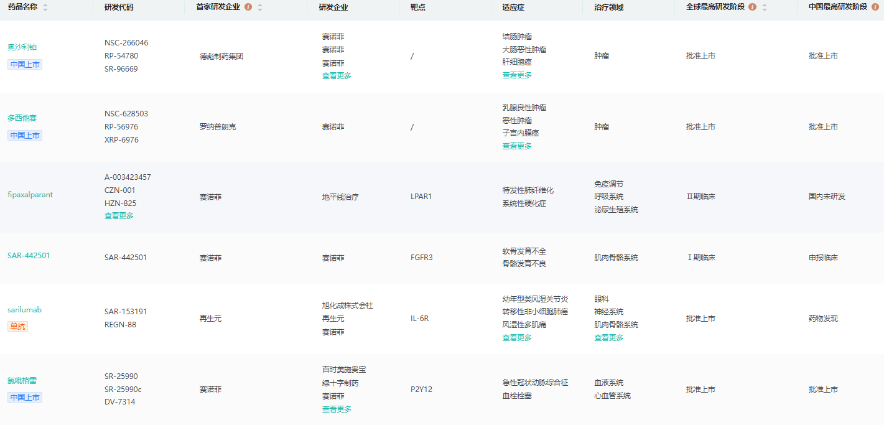This screenshot has height=425, width=884.
Task: Click the 适应症 column header
Action: click(513, 7)
